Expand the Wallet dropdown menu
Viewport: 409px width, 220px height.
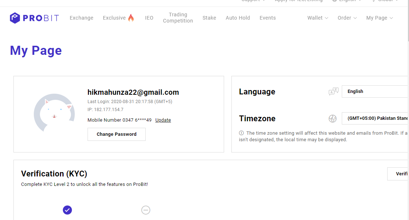click(x=317, y=18)
